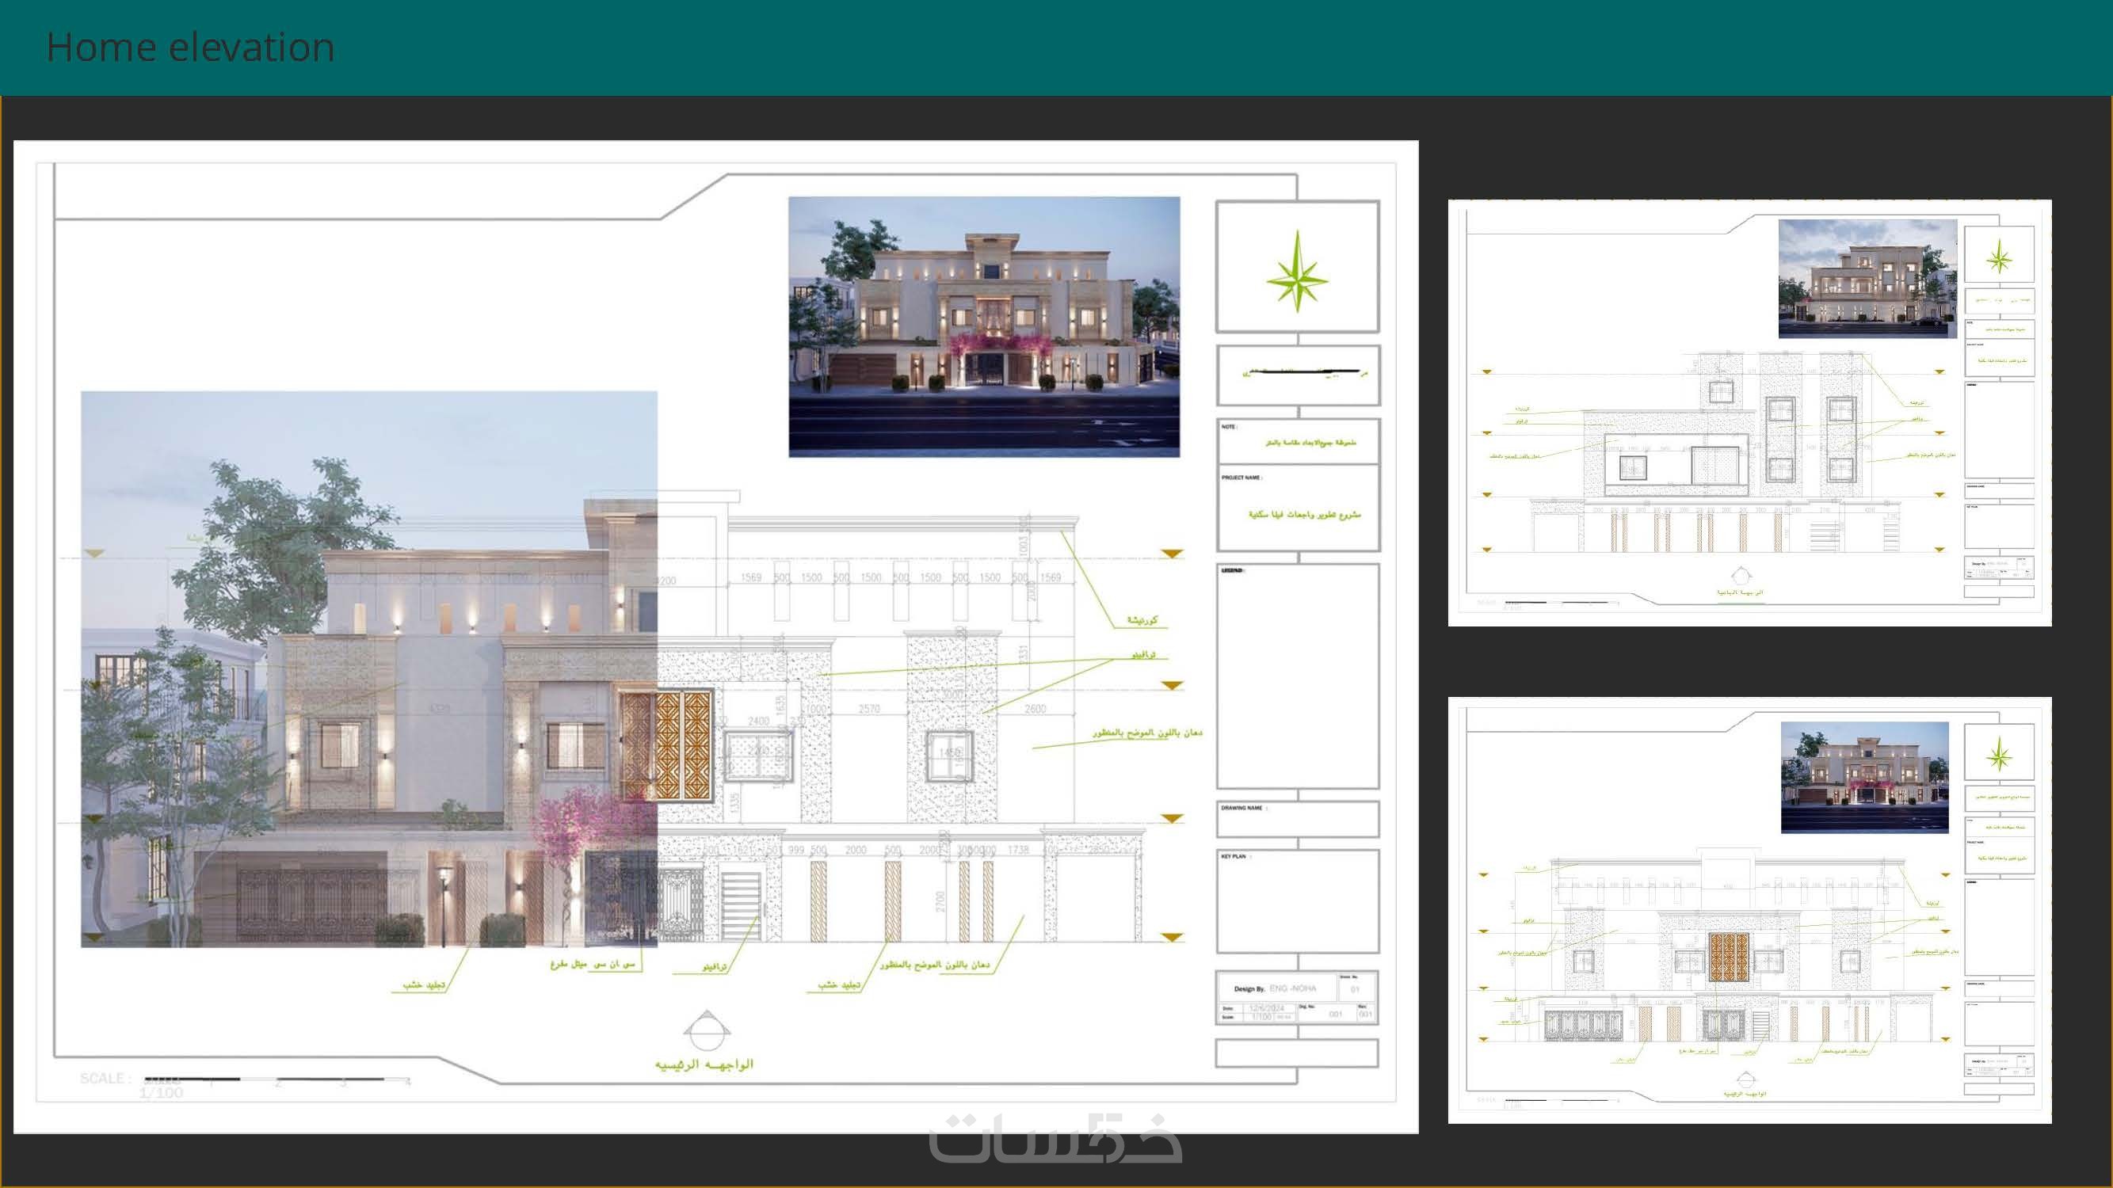Click the Home elevation title text
Viewport: 2113px width, 1188px height.
pyautogui.click(x=190, y=47)
